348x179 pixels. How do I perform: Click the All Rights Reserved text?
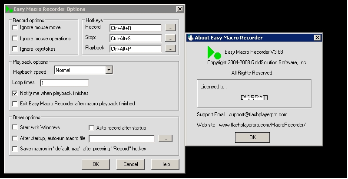click(x=252, y=73)
